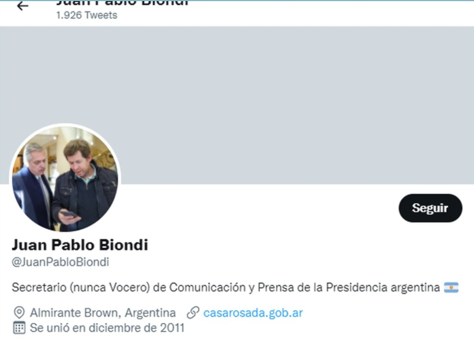The image size is (474, 340).
Task: Open the circular profile photo
Action: pyautogui.click(x=65, y=178)
